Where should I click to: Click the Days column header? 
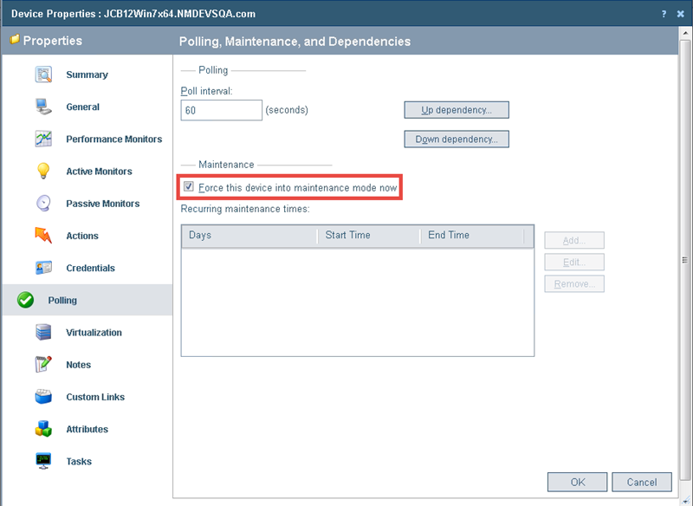click(249, 235)
